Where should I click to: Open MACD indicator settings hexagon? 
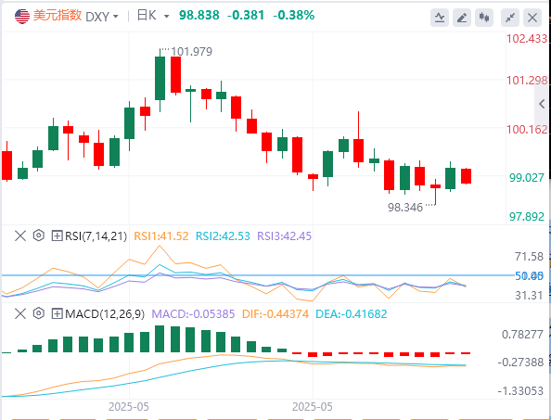tap(39, 313)
